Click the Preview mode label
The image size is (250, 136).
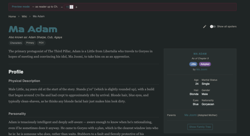click(21, 7)
